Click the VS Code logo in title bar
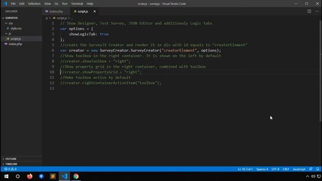322x181 pixels. pos(5,4)
